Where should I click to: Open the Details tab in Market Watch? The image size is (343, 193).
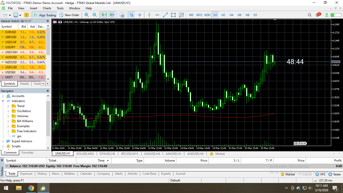(x=25, y=84)
